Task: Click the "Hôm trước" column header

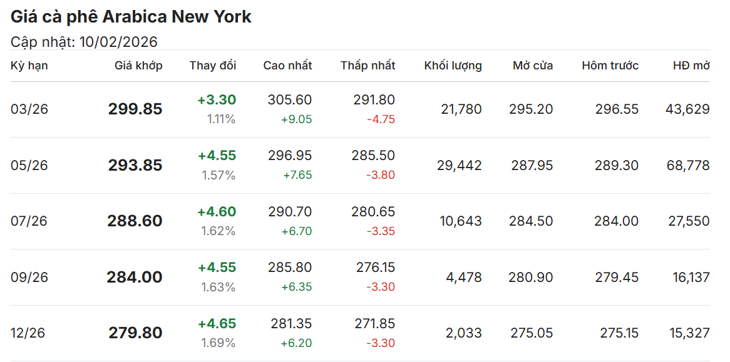Action: click(610, 66)
